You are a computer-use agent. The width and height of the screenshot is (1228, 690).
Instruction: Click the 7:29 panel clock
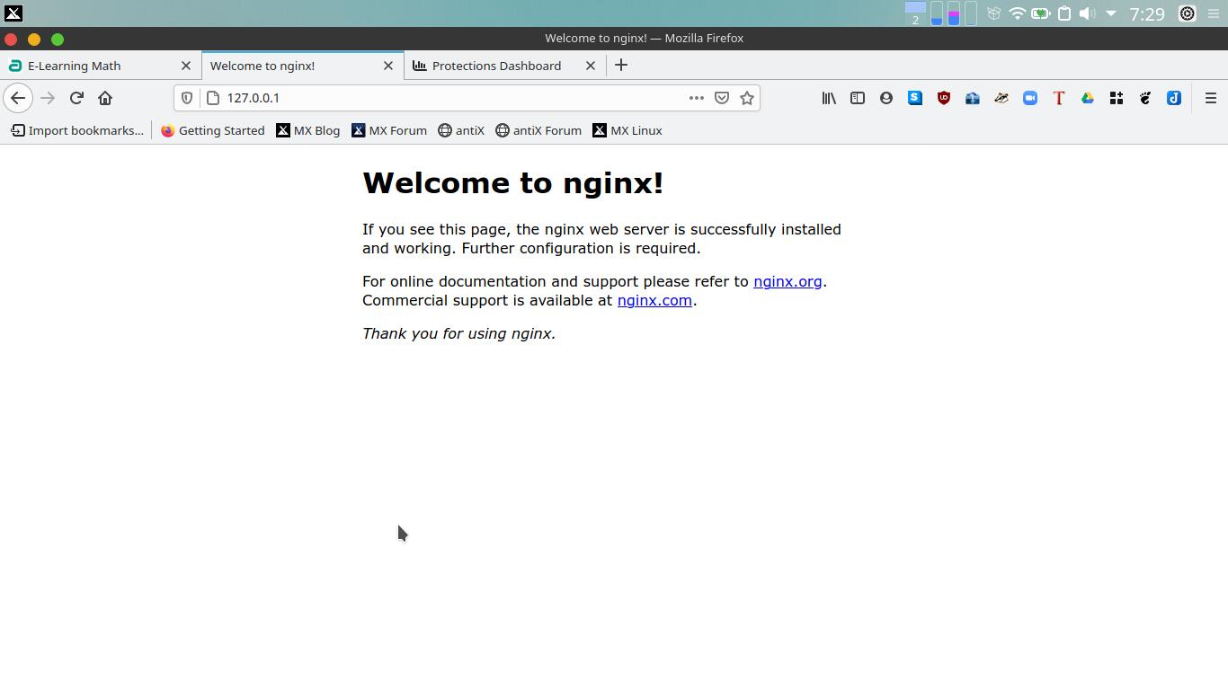(1147, 13)
